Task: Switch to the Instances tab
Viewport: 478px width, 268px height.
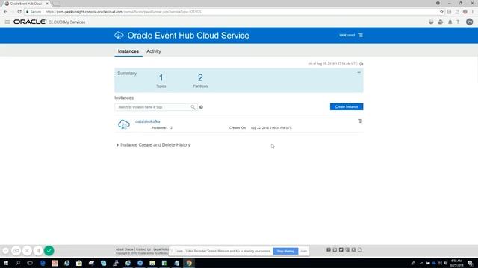Action: click(128, 51)
